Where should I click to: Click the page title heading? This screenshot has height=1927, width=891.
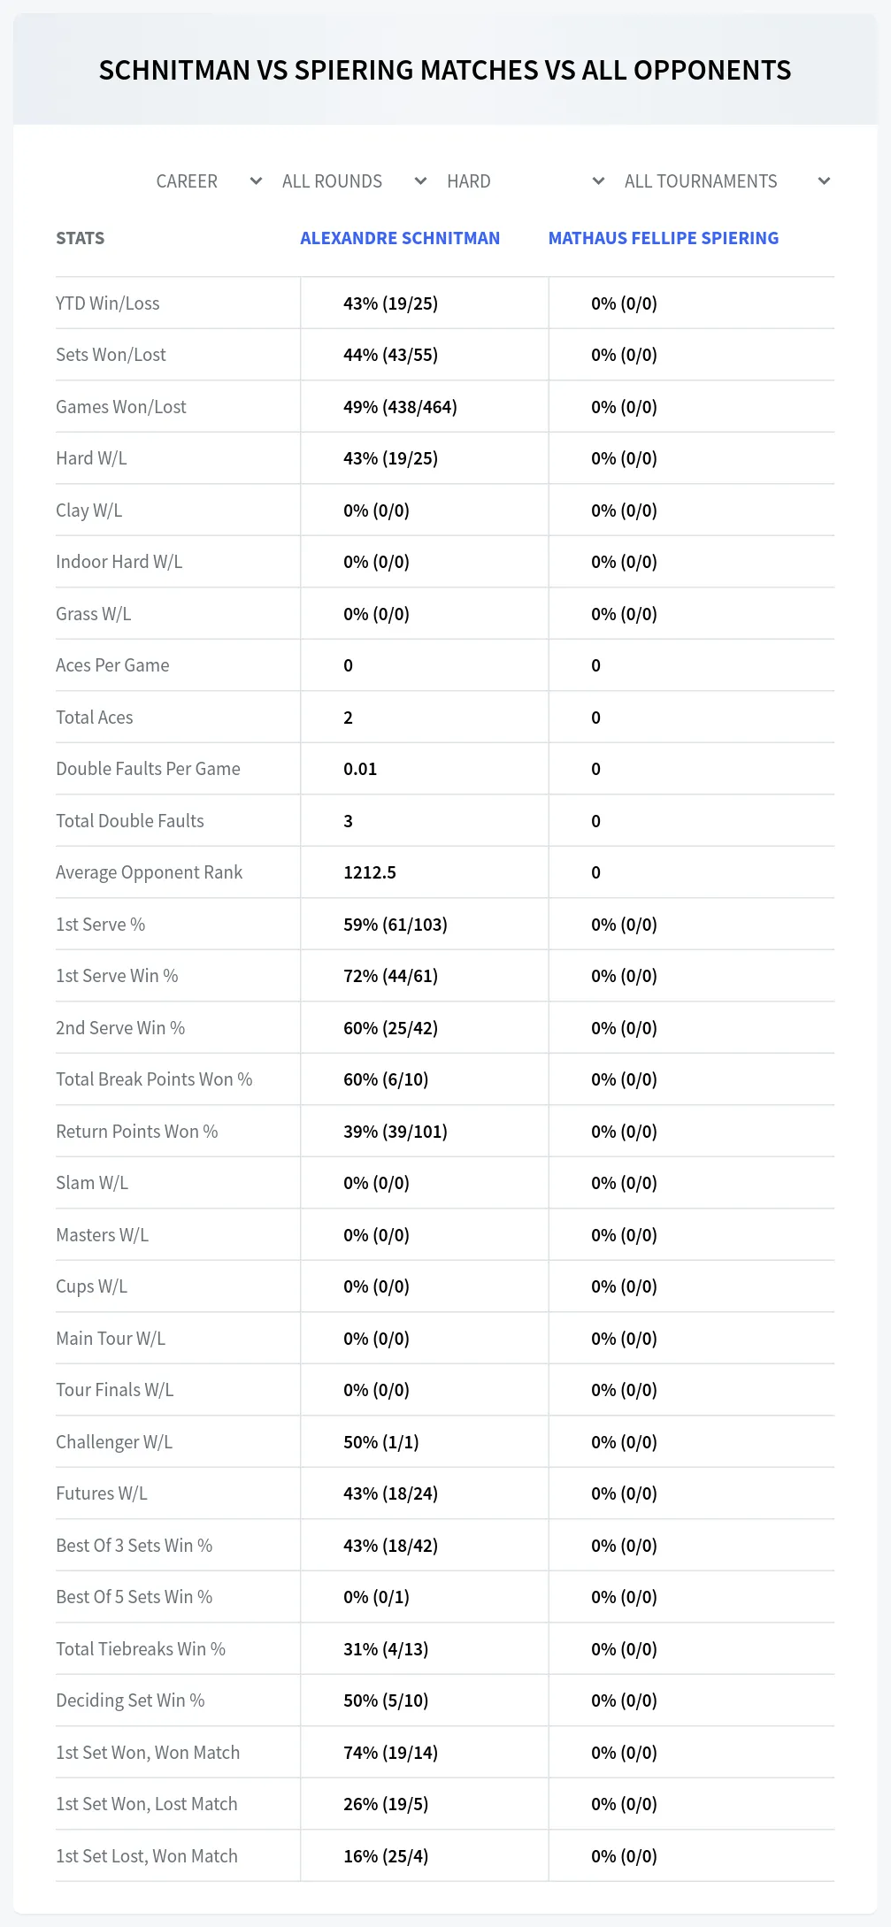point(445,70)
